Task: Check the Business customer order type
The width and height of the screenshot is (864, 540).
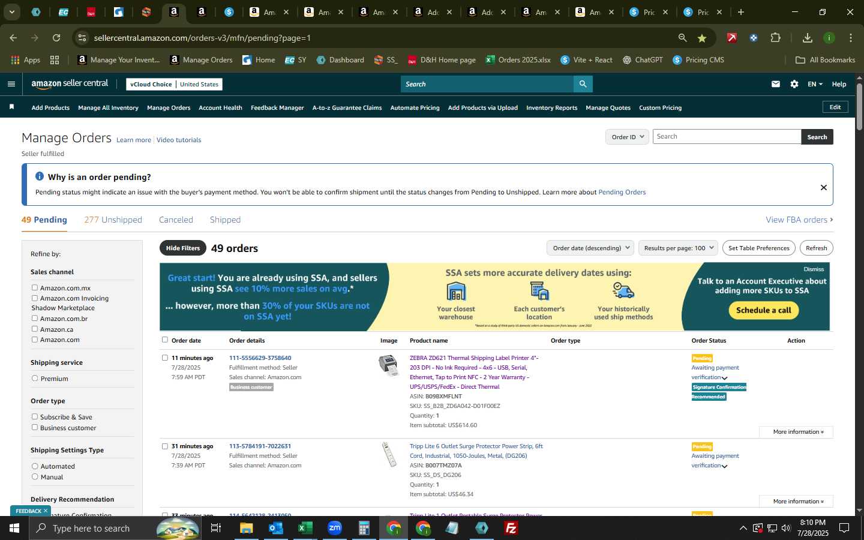Action: (x=35, y=427)
